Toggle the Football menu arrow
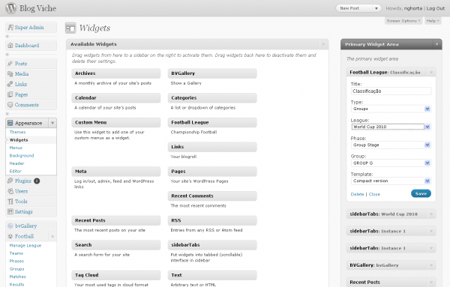450x287 pixels. coord(52,236)
